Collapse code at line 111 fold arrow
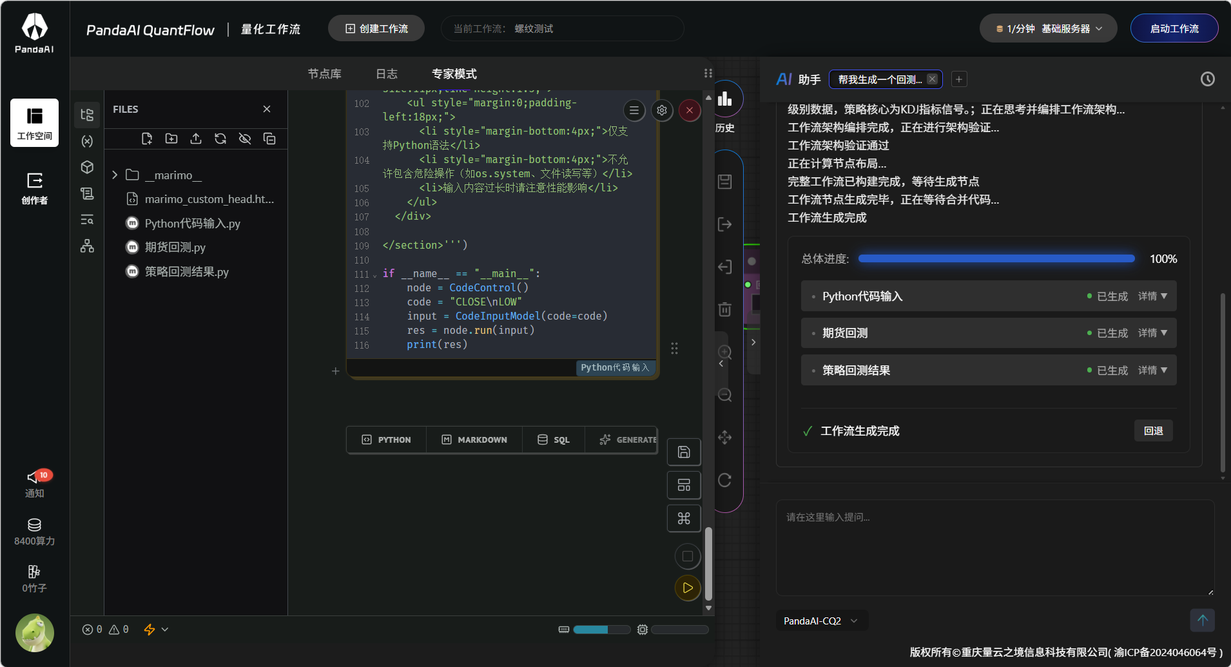The image size is (1231, 667). click(x=375, y=275)
